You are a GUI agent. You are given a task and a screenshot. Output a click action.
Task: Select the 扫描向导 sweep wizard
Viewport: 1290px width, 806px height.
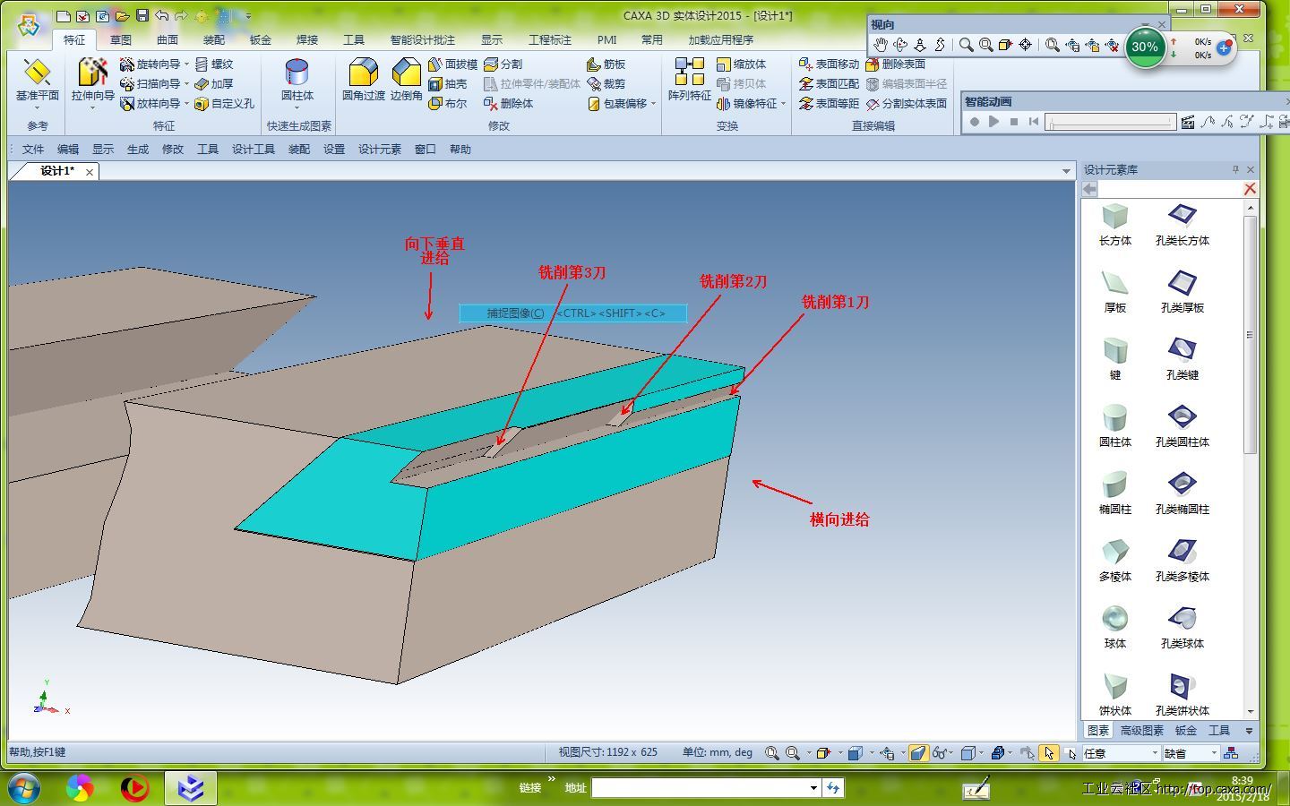pos(150,84)
